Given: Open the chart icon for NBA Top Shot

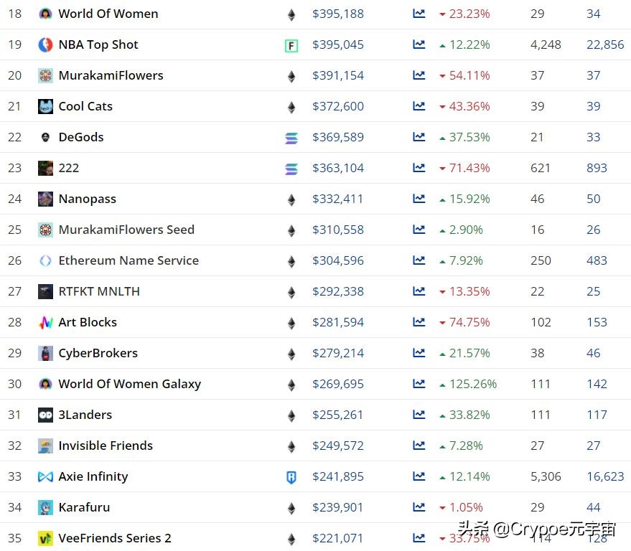Looking at the screenshot, I should (419, 44).
